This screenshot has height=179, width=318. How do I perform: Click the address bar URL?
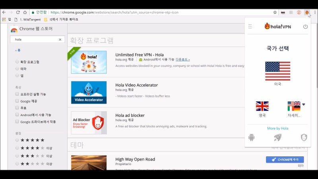pos(114,12)
